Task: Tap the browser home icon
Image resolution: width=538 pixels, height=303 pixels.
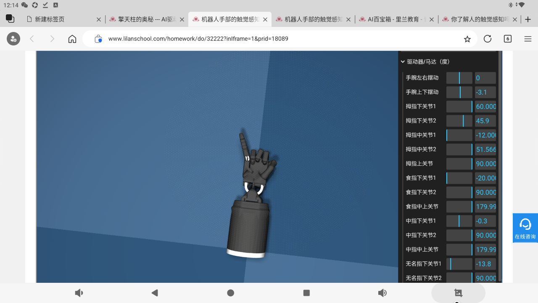Action: tap(72, 39)
